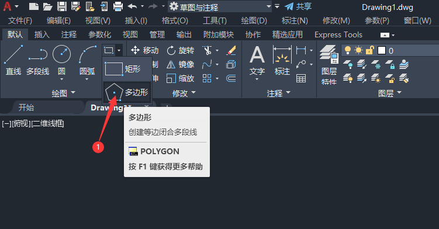Click the Explode box icon

click(x=231, y=64)
